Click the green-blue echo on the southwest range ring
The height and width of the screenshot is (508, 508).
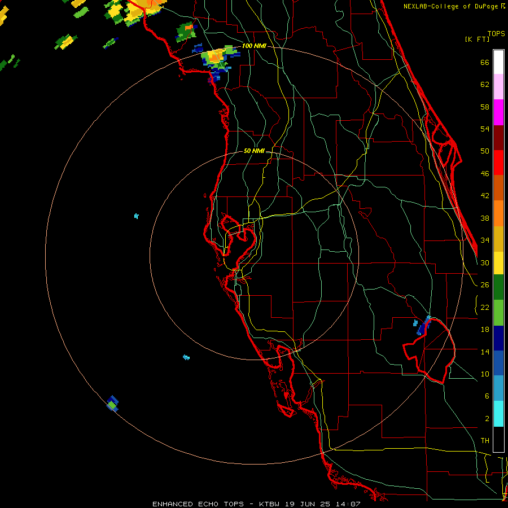(112, 404)
